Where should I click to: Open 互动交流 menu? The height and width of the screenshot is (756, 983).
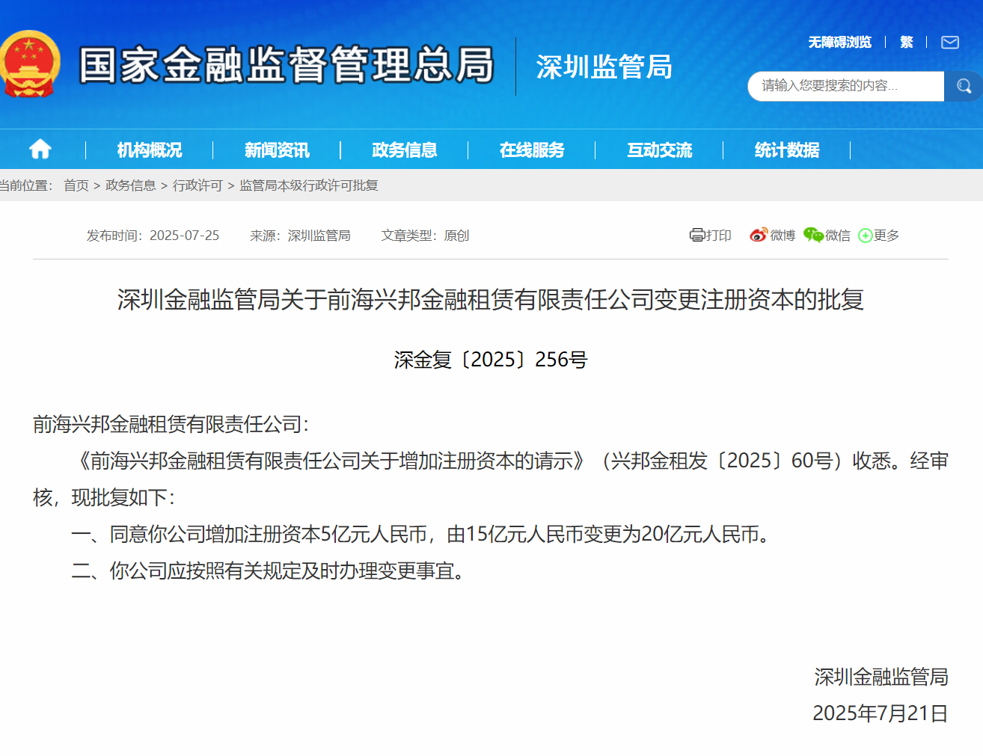[x=660, y=150]
